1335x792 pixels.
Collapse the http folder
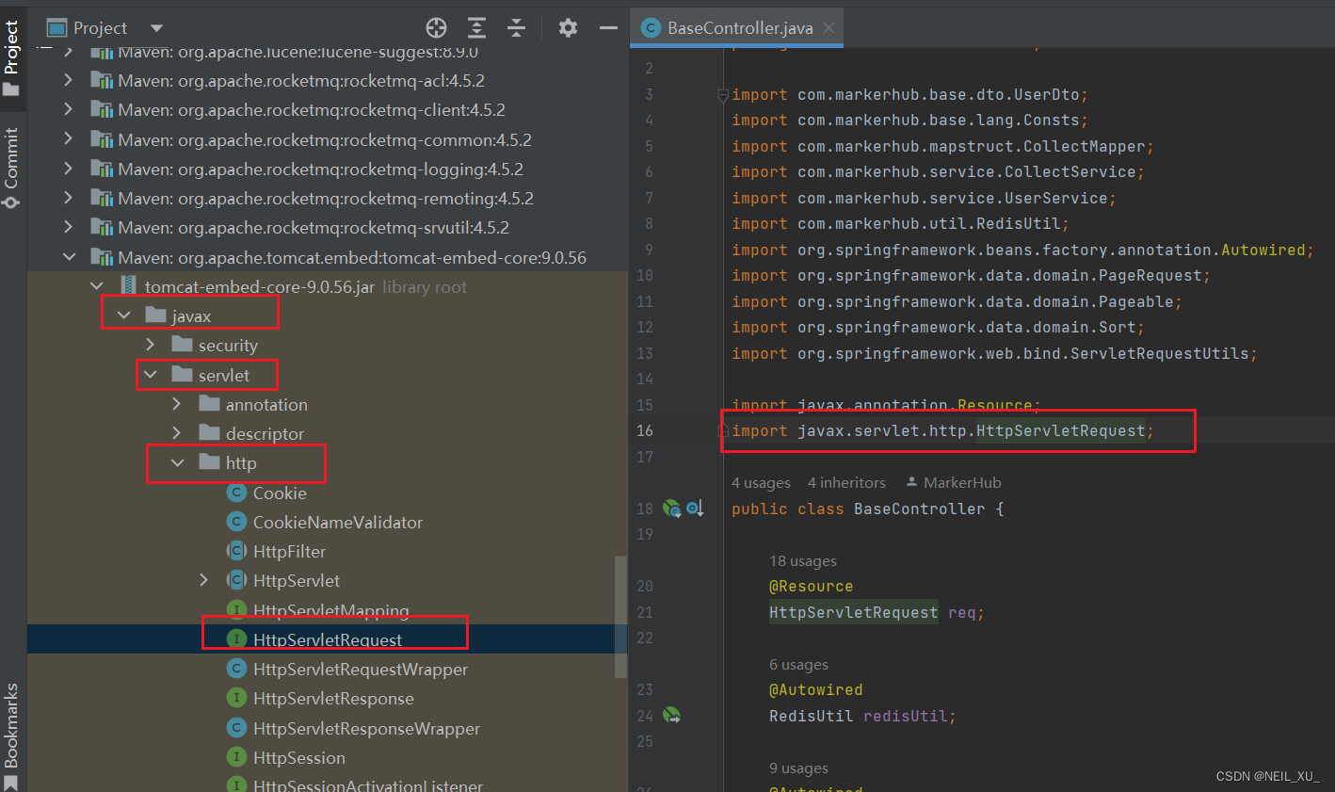click(x=177, y=462)
